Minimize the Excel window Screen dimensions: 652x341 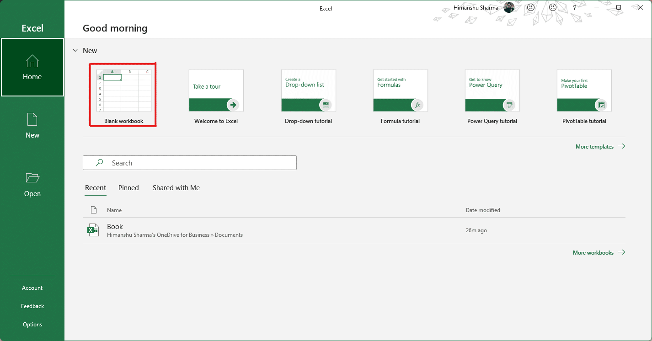pos(597,7)
